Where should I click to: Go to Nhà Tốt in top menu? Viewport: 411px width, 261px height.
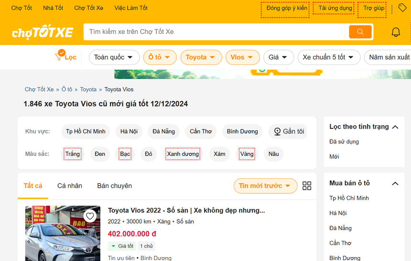[x=53, y=8]
